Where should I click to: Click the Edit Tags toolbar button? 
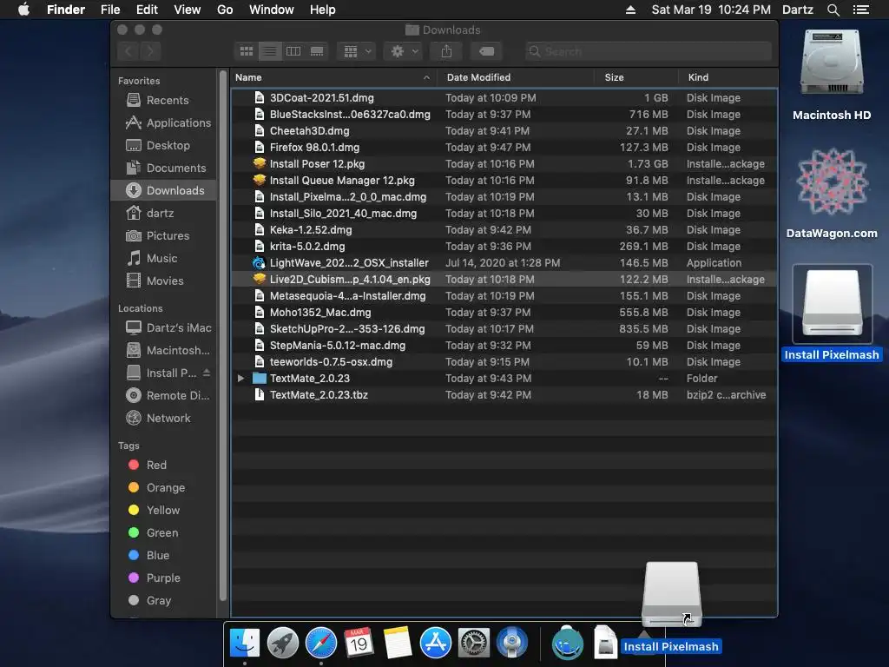tap(486, 51)
